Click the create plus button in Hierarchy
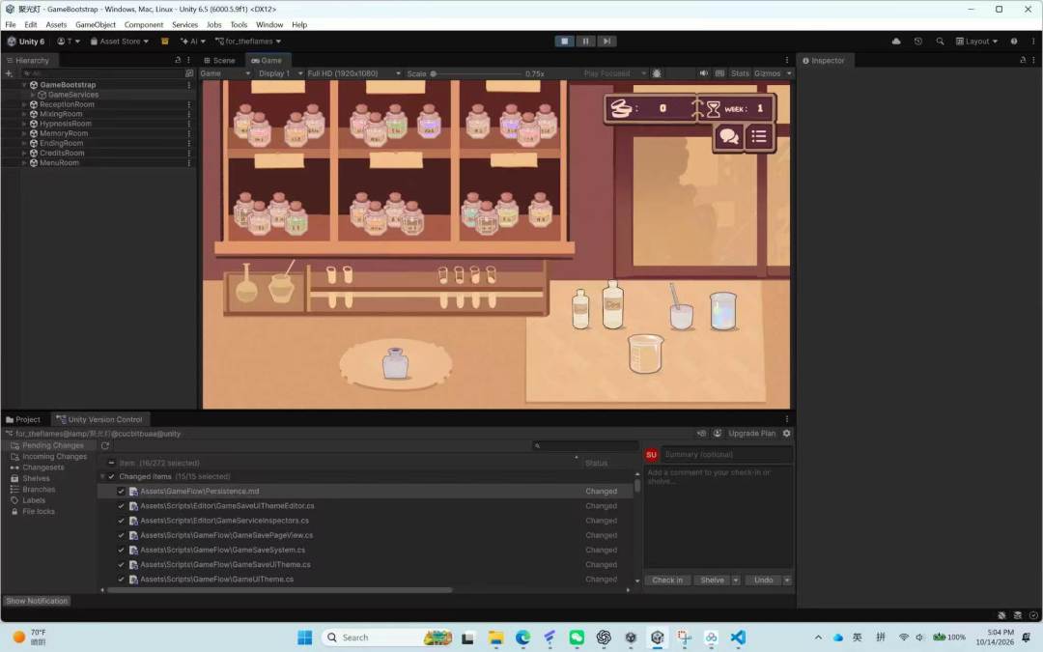Viewport: 1043px width, 652px height. coord(9,73)
